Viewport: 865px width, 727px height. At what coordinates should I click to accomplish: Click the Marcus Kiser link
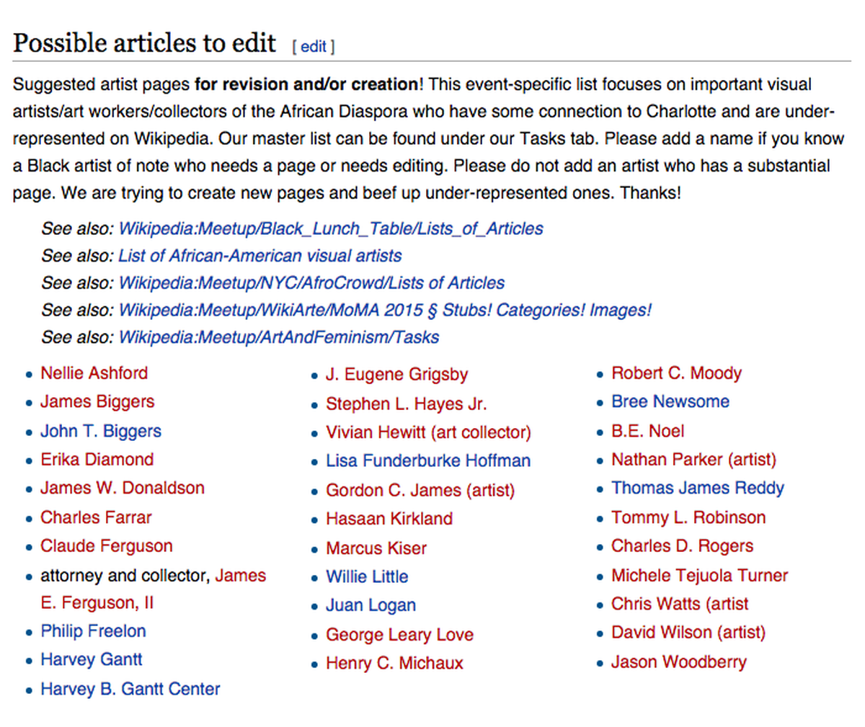click(376, 548)
